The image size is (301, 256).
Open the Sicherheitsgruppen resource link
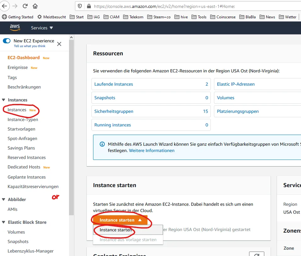pos(114,111)
